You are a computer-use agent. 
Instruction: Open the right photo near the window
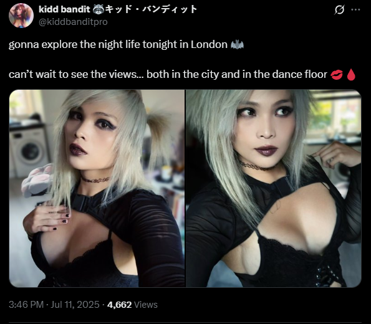coord(274,188)
